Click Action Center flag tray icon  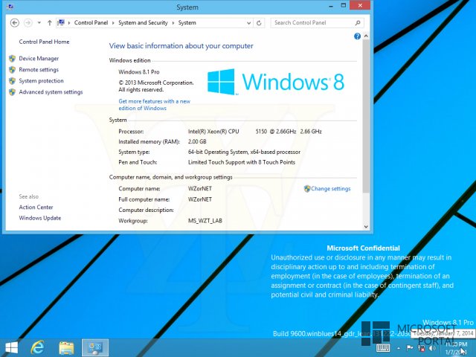(x=410, y=348)
